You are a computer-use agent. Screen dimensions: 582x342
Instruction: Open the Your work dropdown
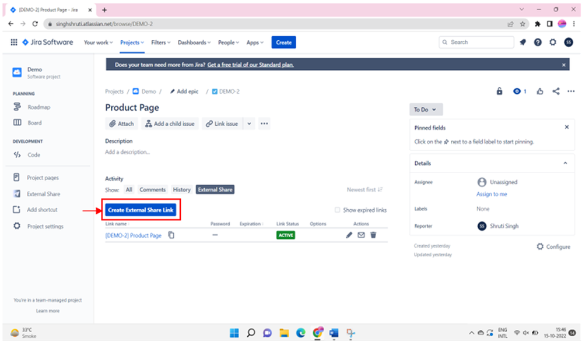(99, 43)
